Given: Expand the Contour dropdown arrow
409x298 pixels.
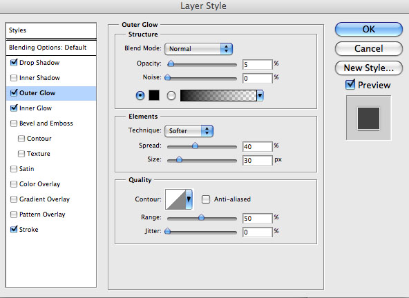Looking at the screenshot, I should click(x=189, y=199).
